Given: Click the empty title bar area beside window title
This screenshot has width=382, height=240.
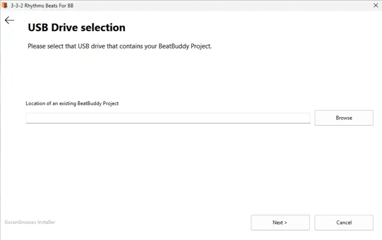Looking at the screenshot, I should [x=219, y=6].
